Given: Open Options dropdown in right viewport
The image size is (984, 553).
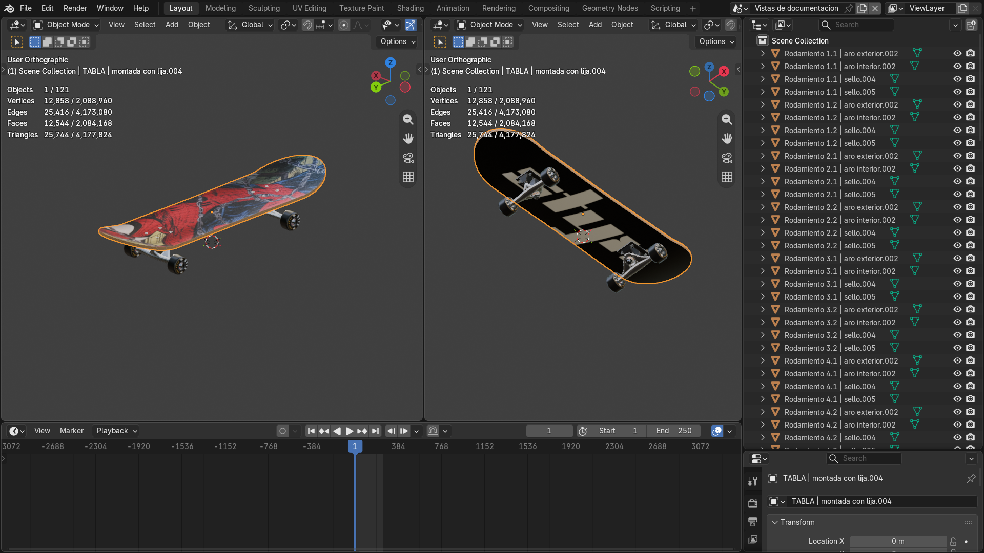Looking at the screenshot, I should [x=716, y=41].
